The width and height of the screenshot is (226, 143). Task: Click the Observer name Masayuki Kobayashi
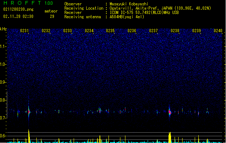point(129,4)
